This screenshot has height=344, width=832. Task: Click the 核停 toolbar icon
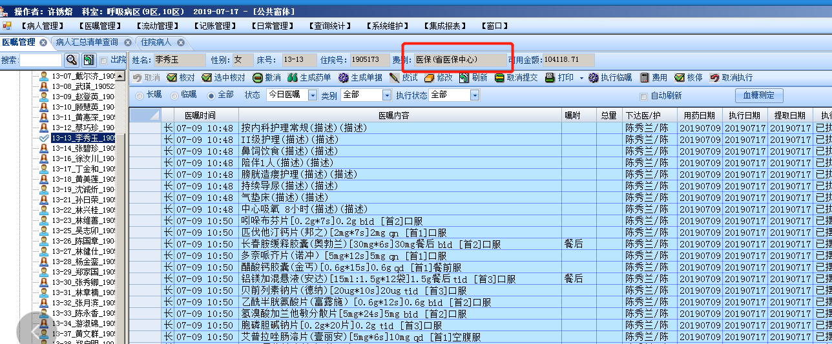pos(680,78)
